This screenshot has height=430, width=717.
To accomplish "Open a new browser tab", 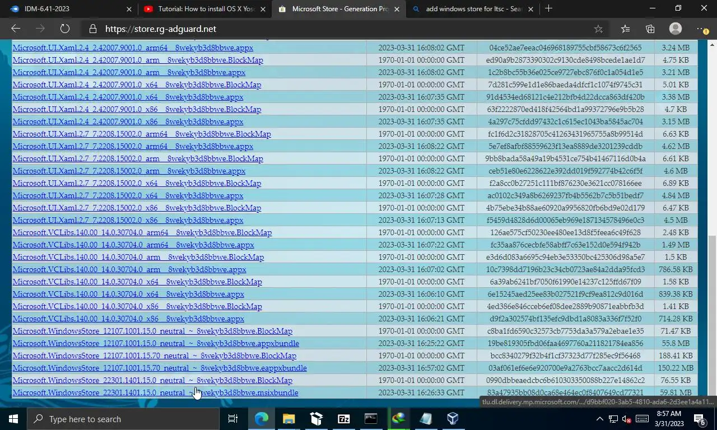I will coord(548,8).
